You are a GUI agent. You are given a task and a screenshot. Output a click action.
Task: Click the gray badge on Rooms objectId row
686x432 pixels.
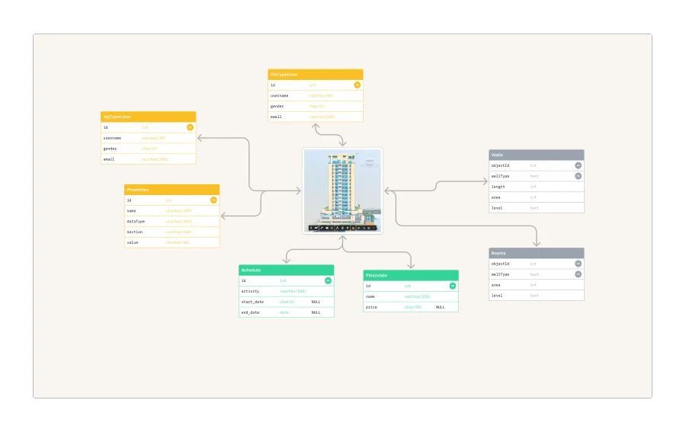(578, 264)
